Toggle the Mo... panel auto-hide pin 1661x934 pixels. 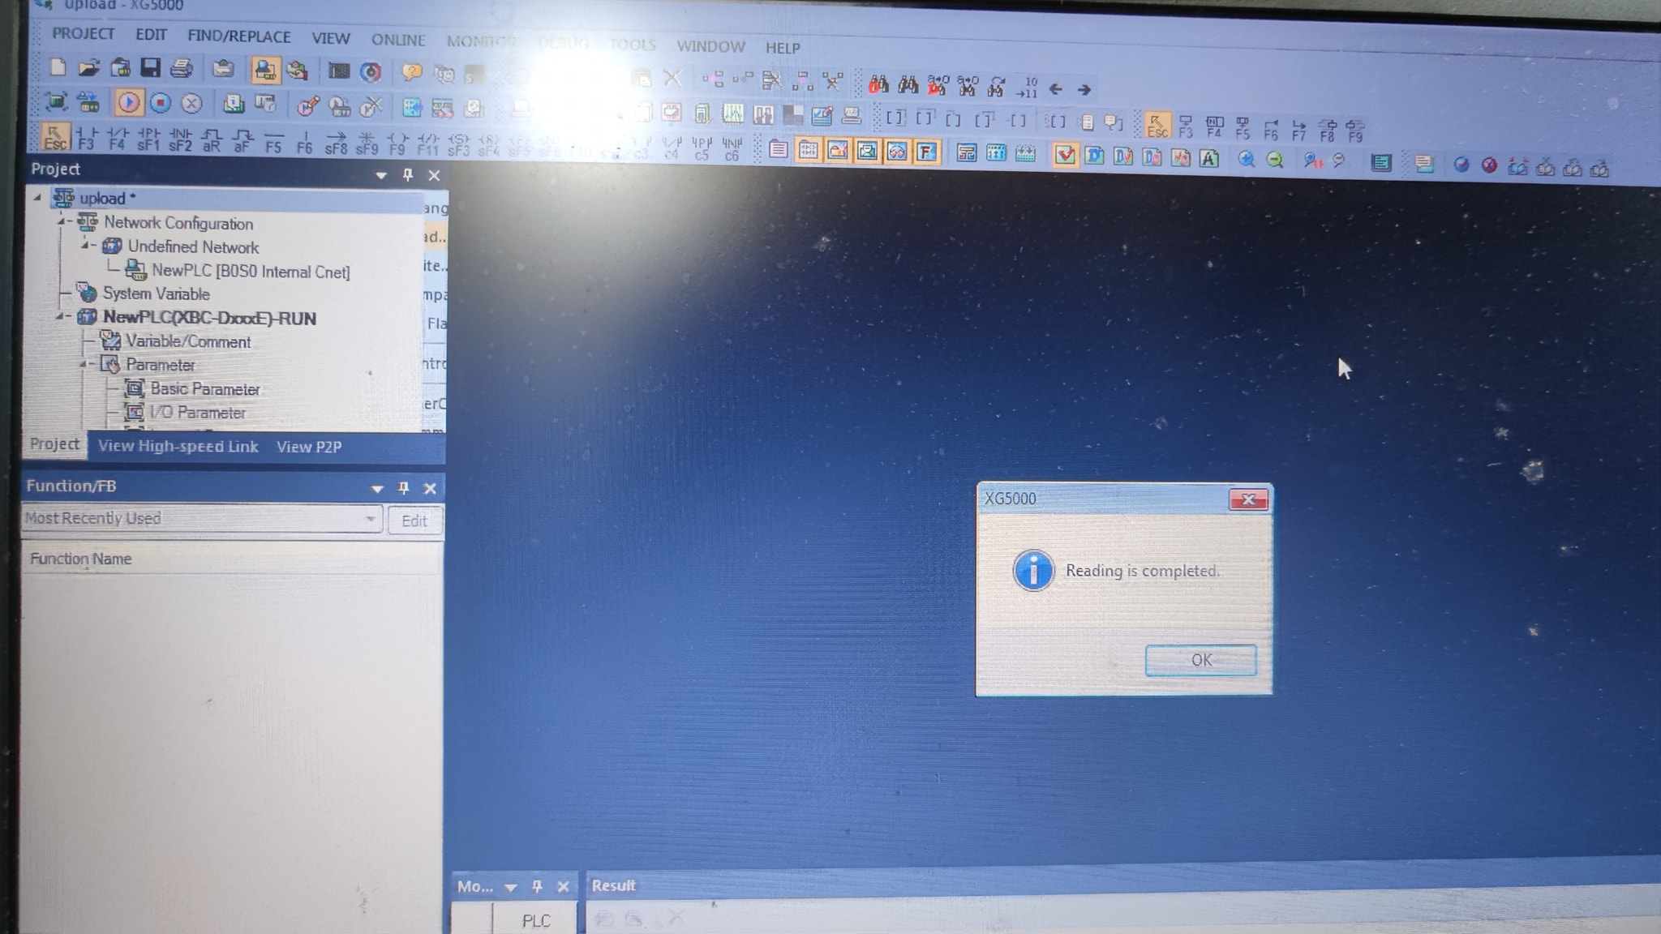pyautogui.click(x=537, y=886)
